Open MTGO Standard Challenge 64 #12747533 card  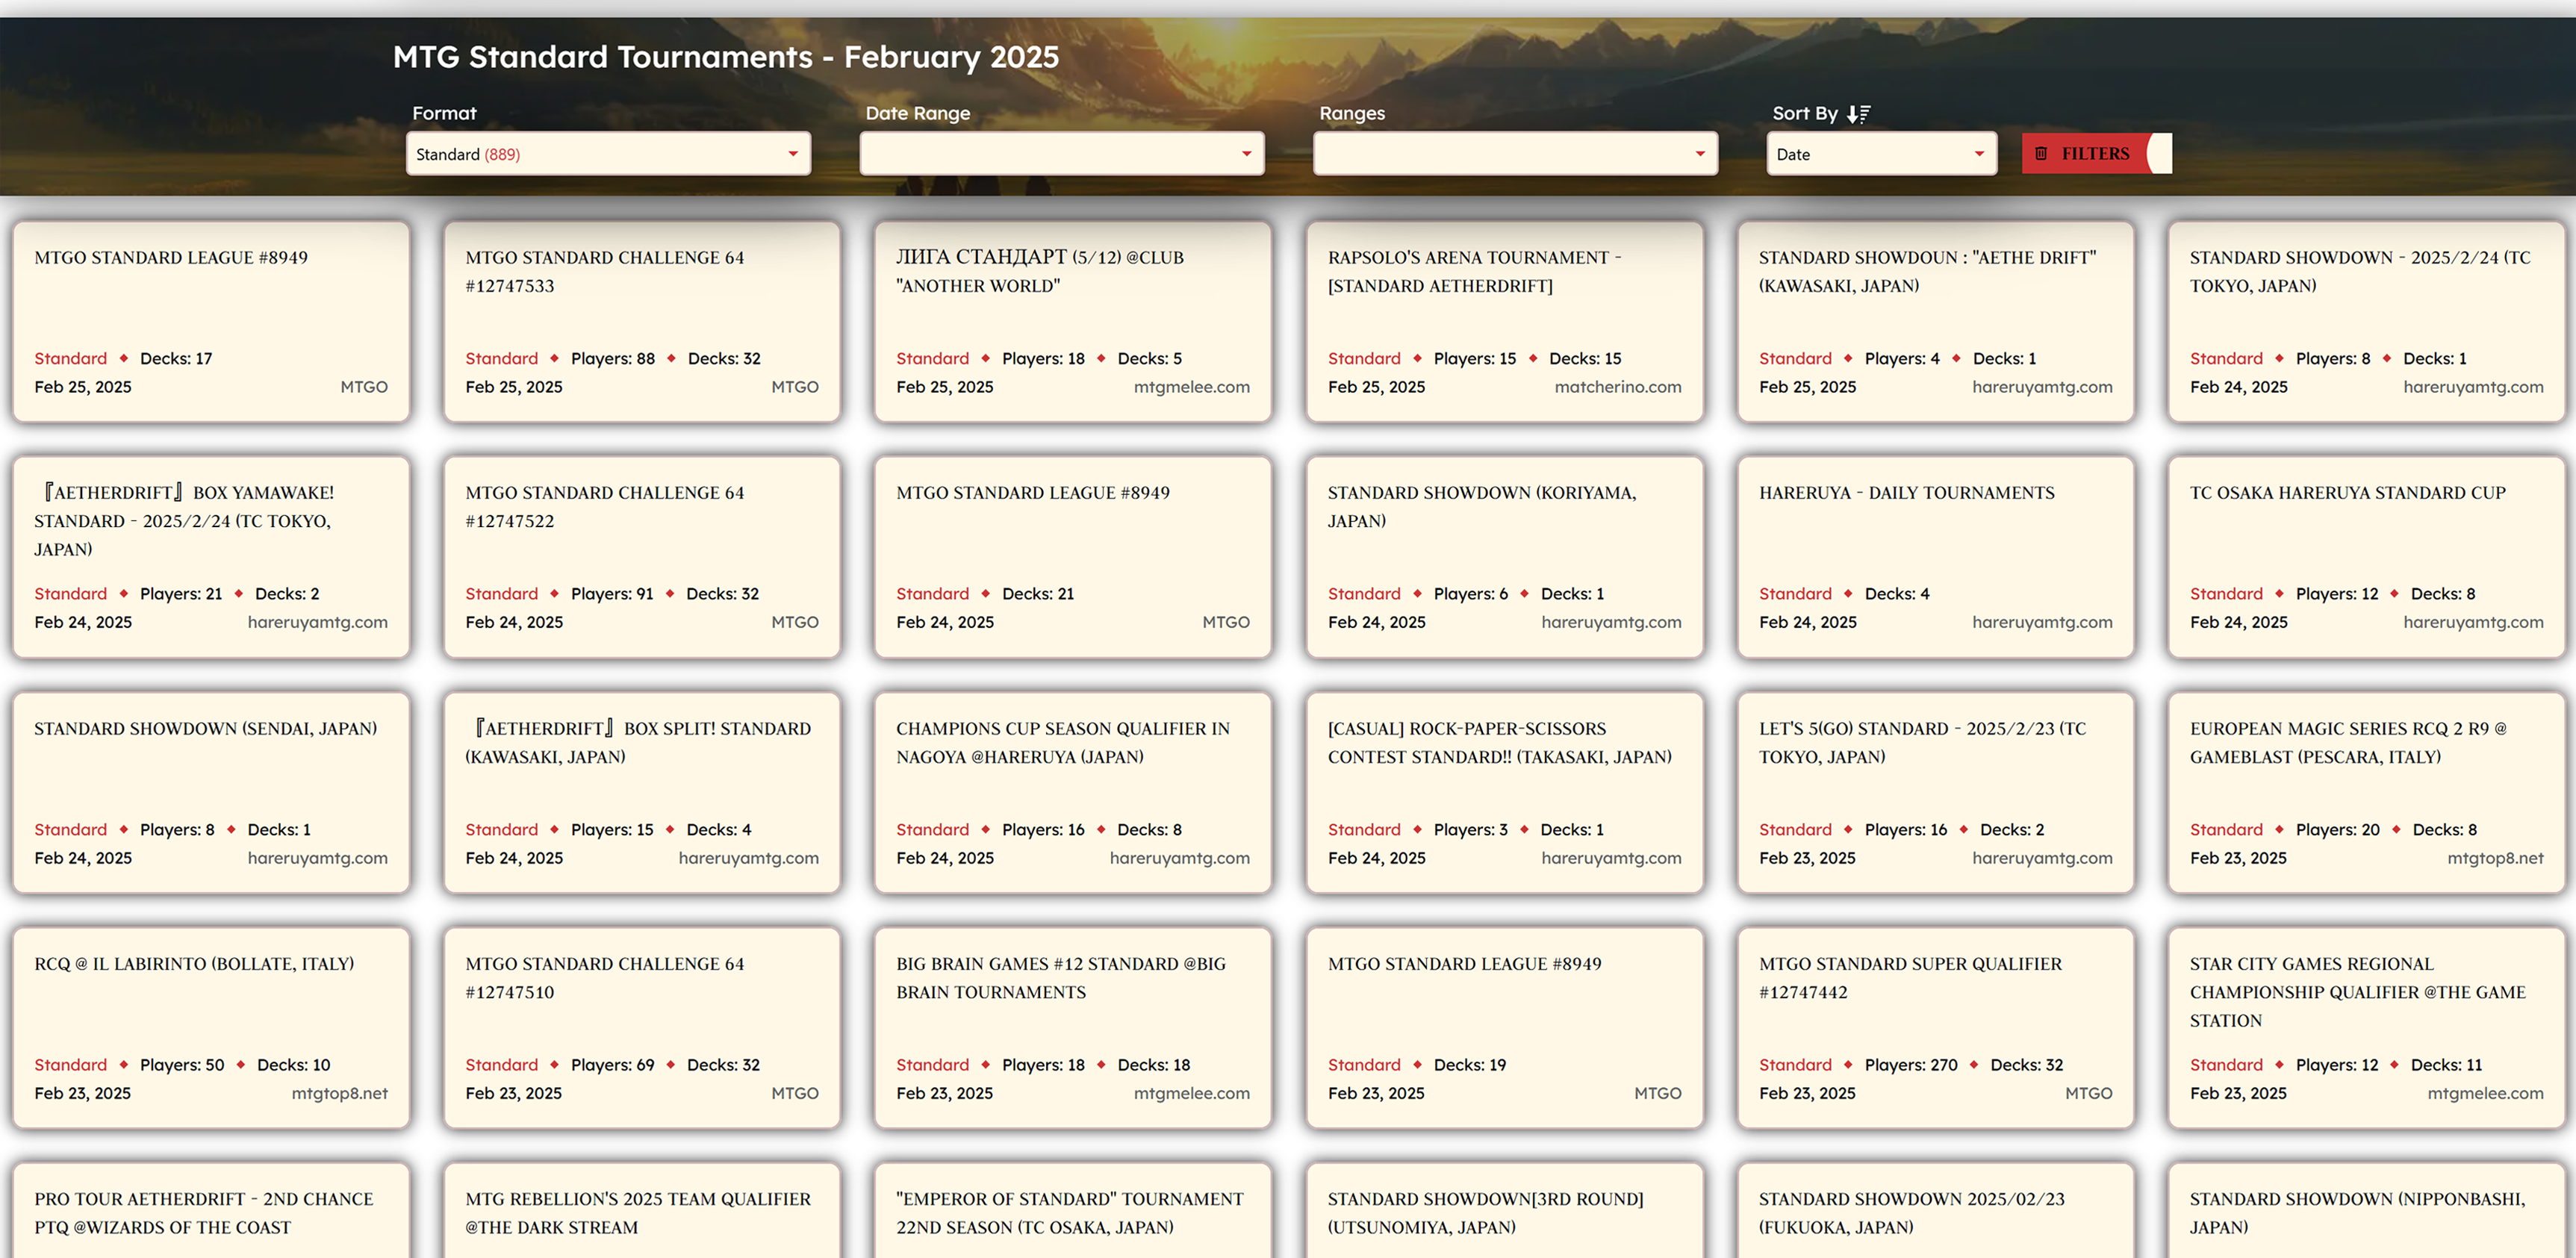642,322
